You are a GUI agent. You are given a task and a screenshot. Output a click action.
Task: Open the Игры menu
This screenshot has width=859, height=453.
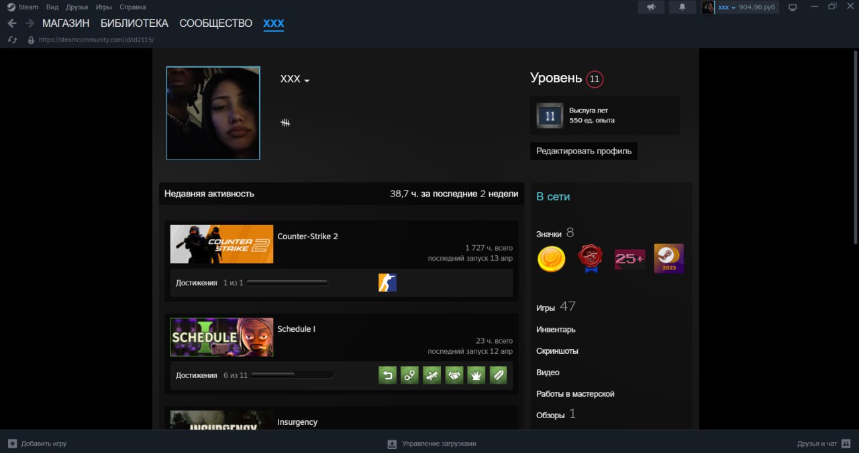tap(104, 7)
